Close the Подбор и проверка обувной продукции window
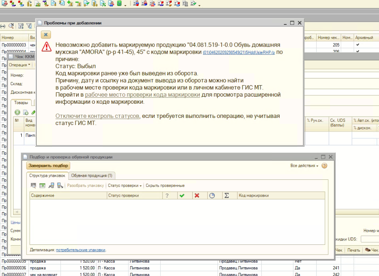The width and height of the screenshot is (379, 276). (331, 157)
